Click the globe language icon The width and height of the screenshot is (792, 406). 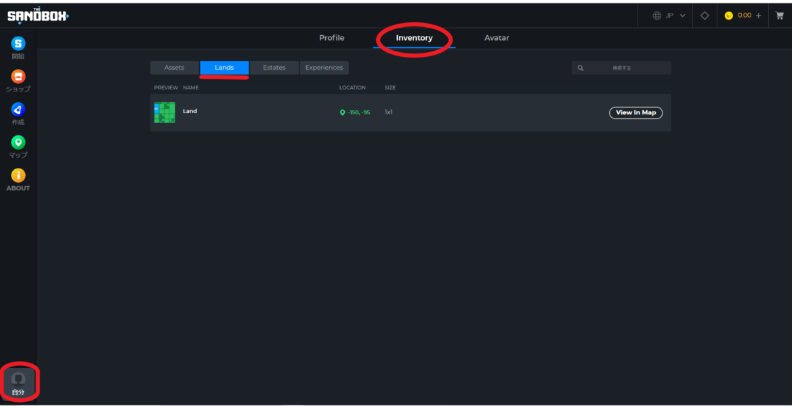(656, 16)
